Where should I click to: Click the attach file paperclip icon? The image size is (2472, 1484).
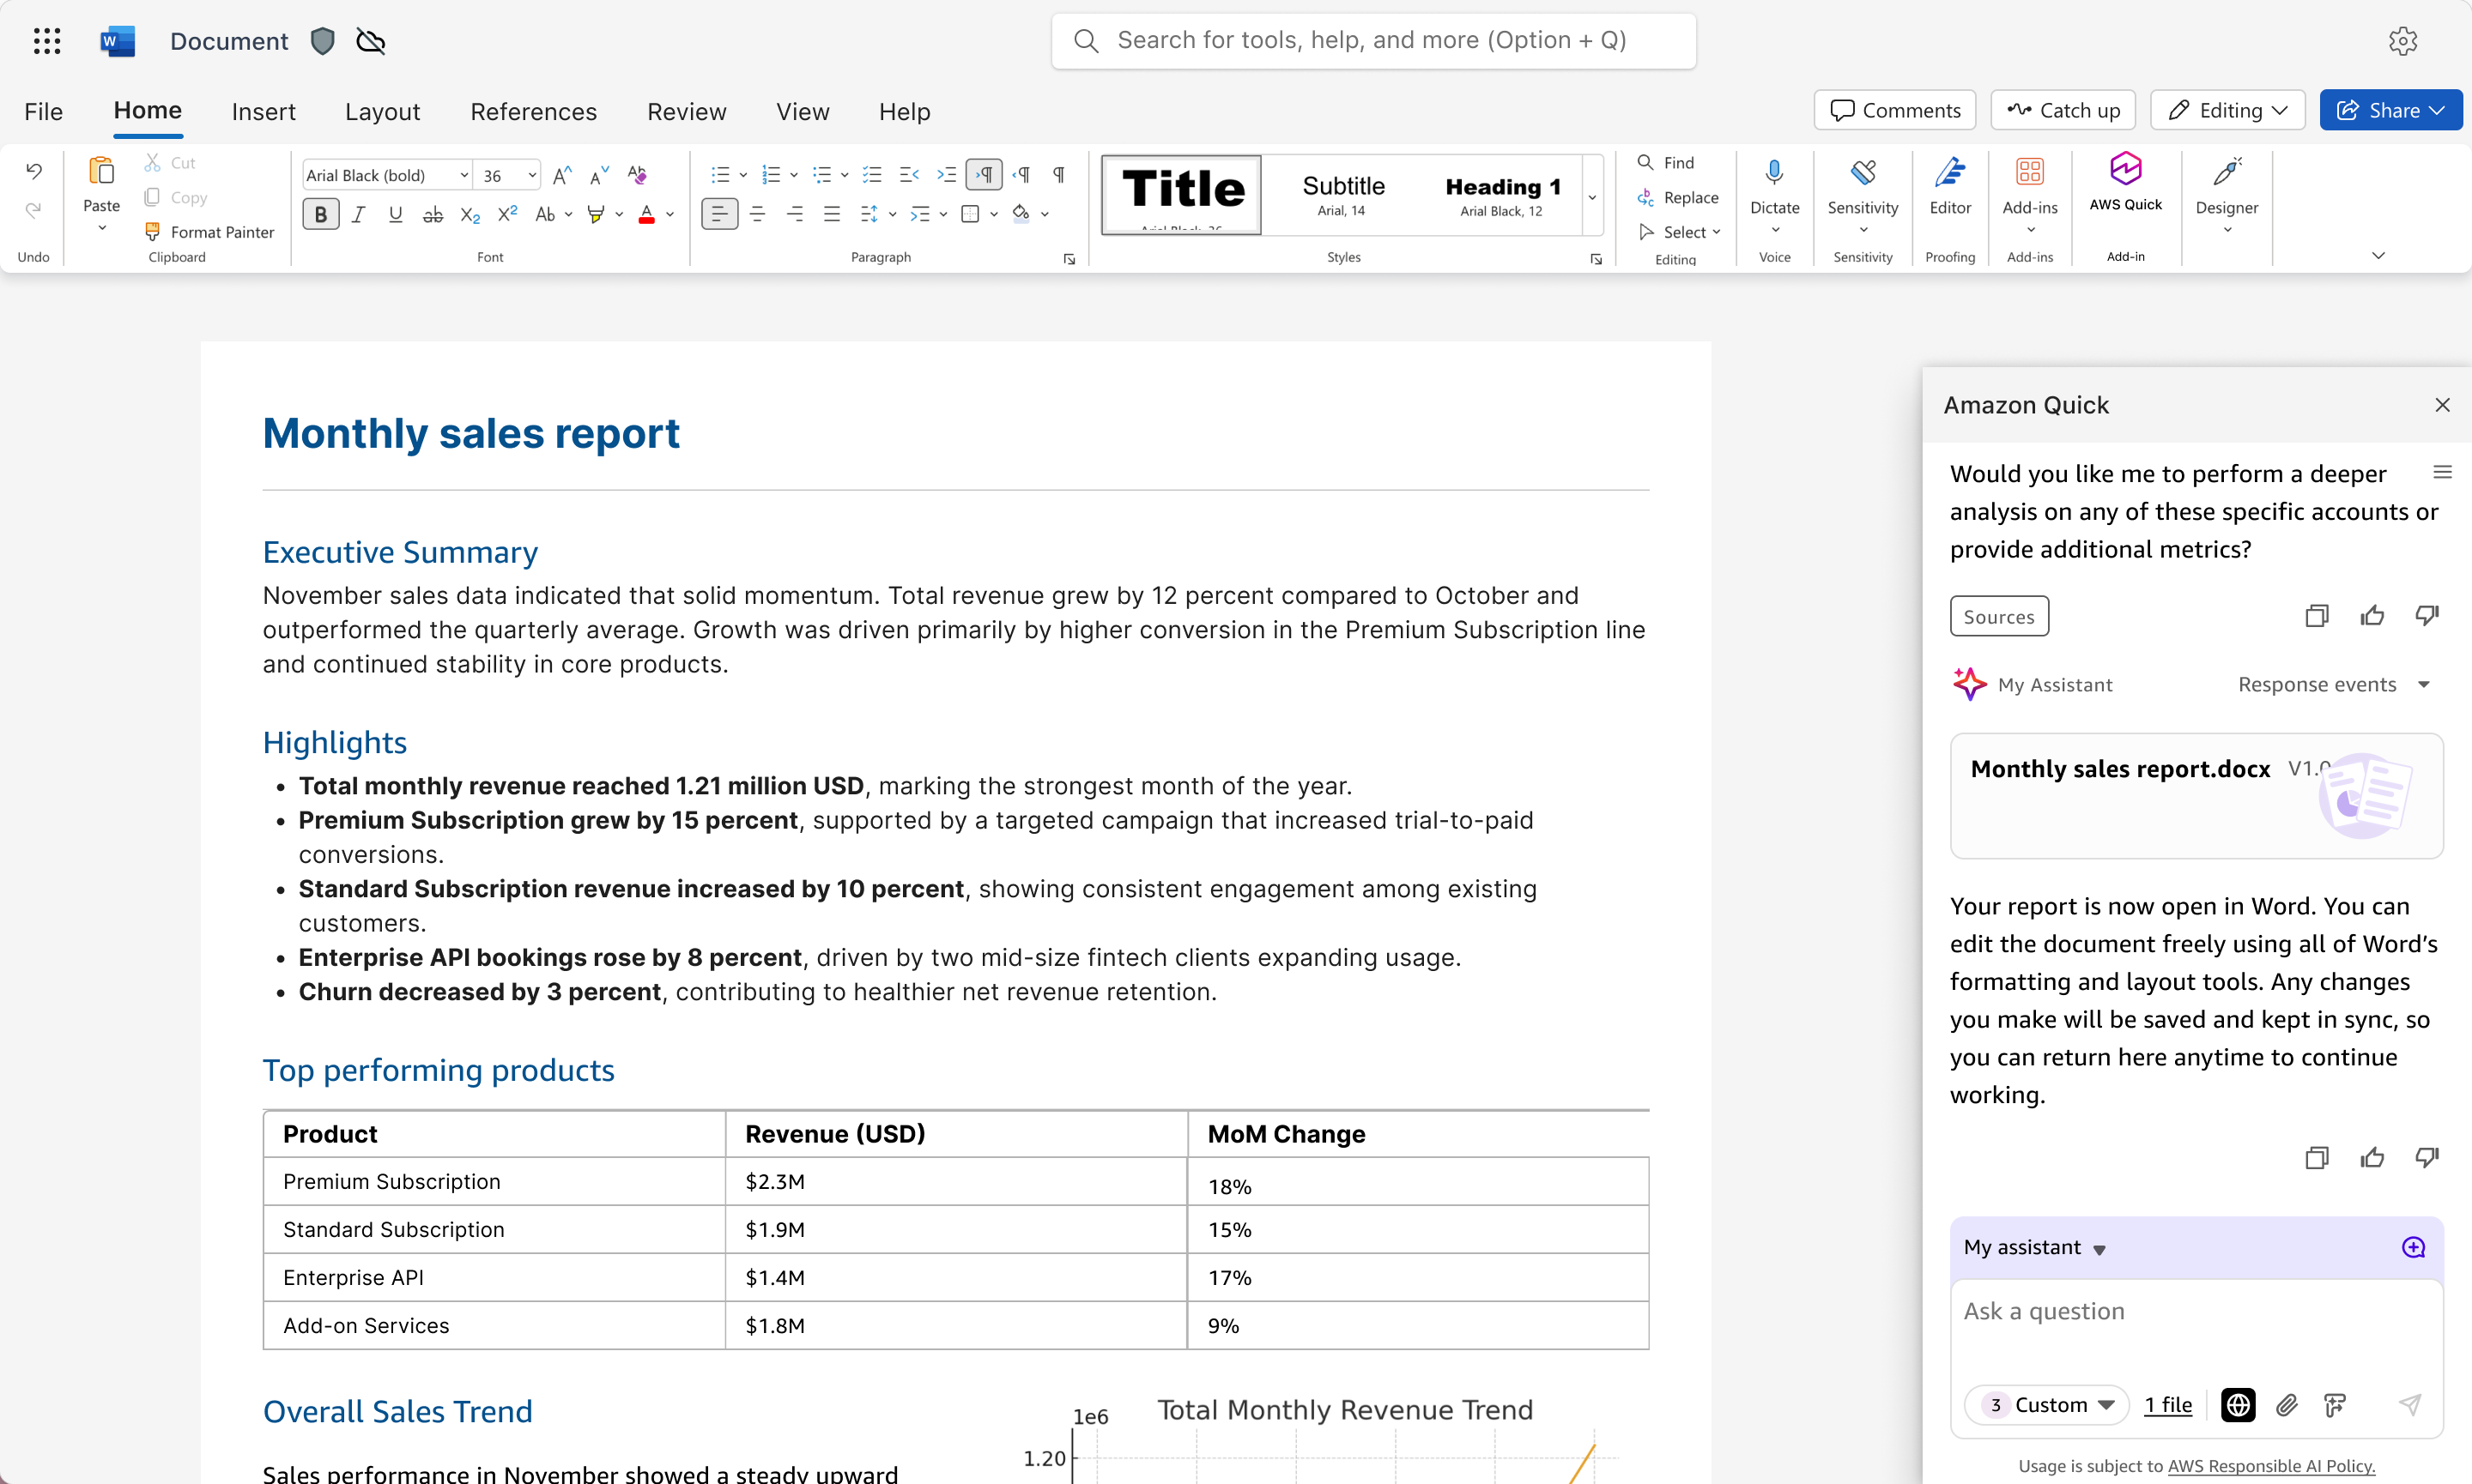point(2287,1405)
